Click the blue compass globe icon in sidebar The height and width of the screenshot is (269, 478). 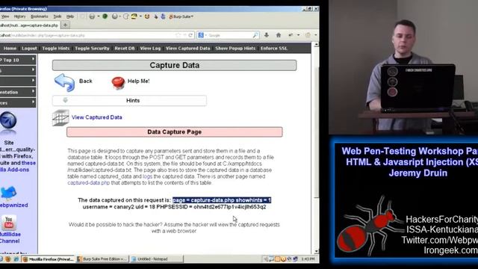pos(8,121)
